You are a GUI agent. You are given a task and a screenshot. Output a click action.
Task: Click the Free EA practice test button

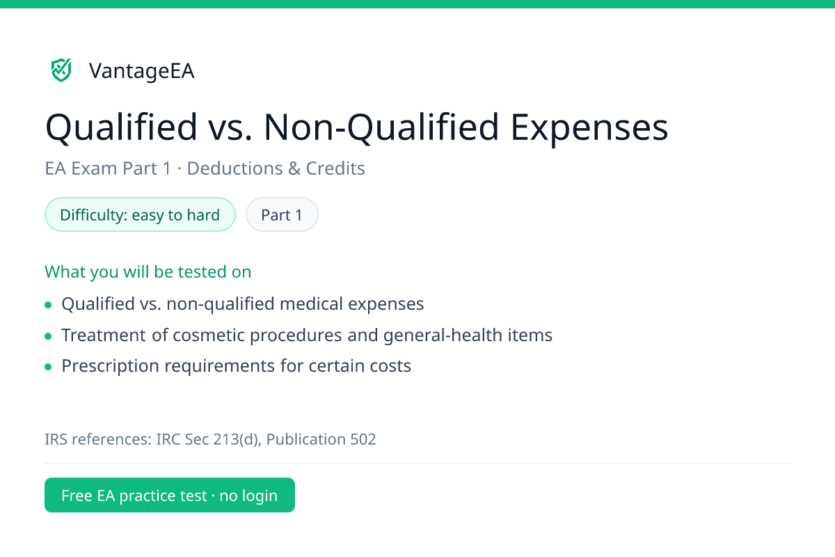coord(170,495)
